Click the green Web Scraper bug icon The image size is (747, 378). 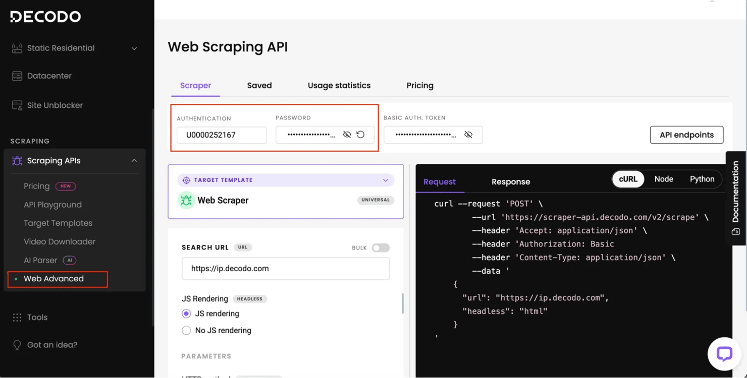coord(186,200)
